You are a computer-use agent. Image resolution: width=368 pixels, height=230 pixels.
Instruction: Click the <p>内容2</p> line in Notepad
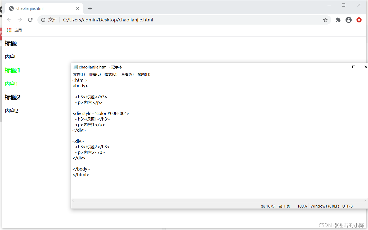90,152
